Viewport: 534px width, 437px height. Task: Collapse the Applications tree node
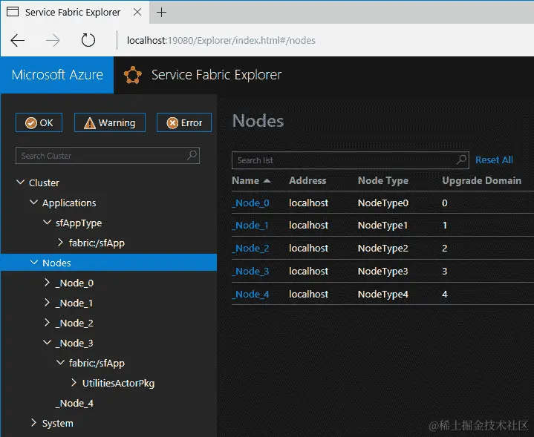[33, 203]
